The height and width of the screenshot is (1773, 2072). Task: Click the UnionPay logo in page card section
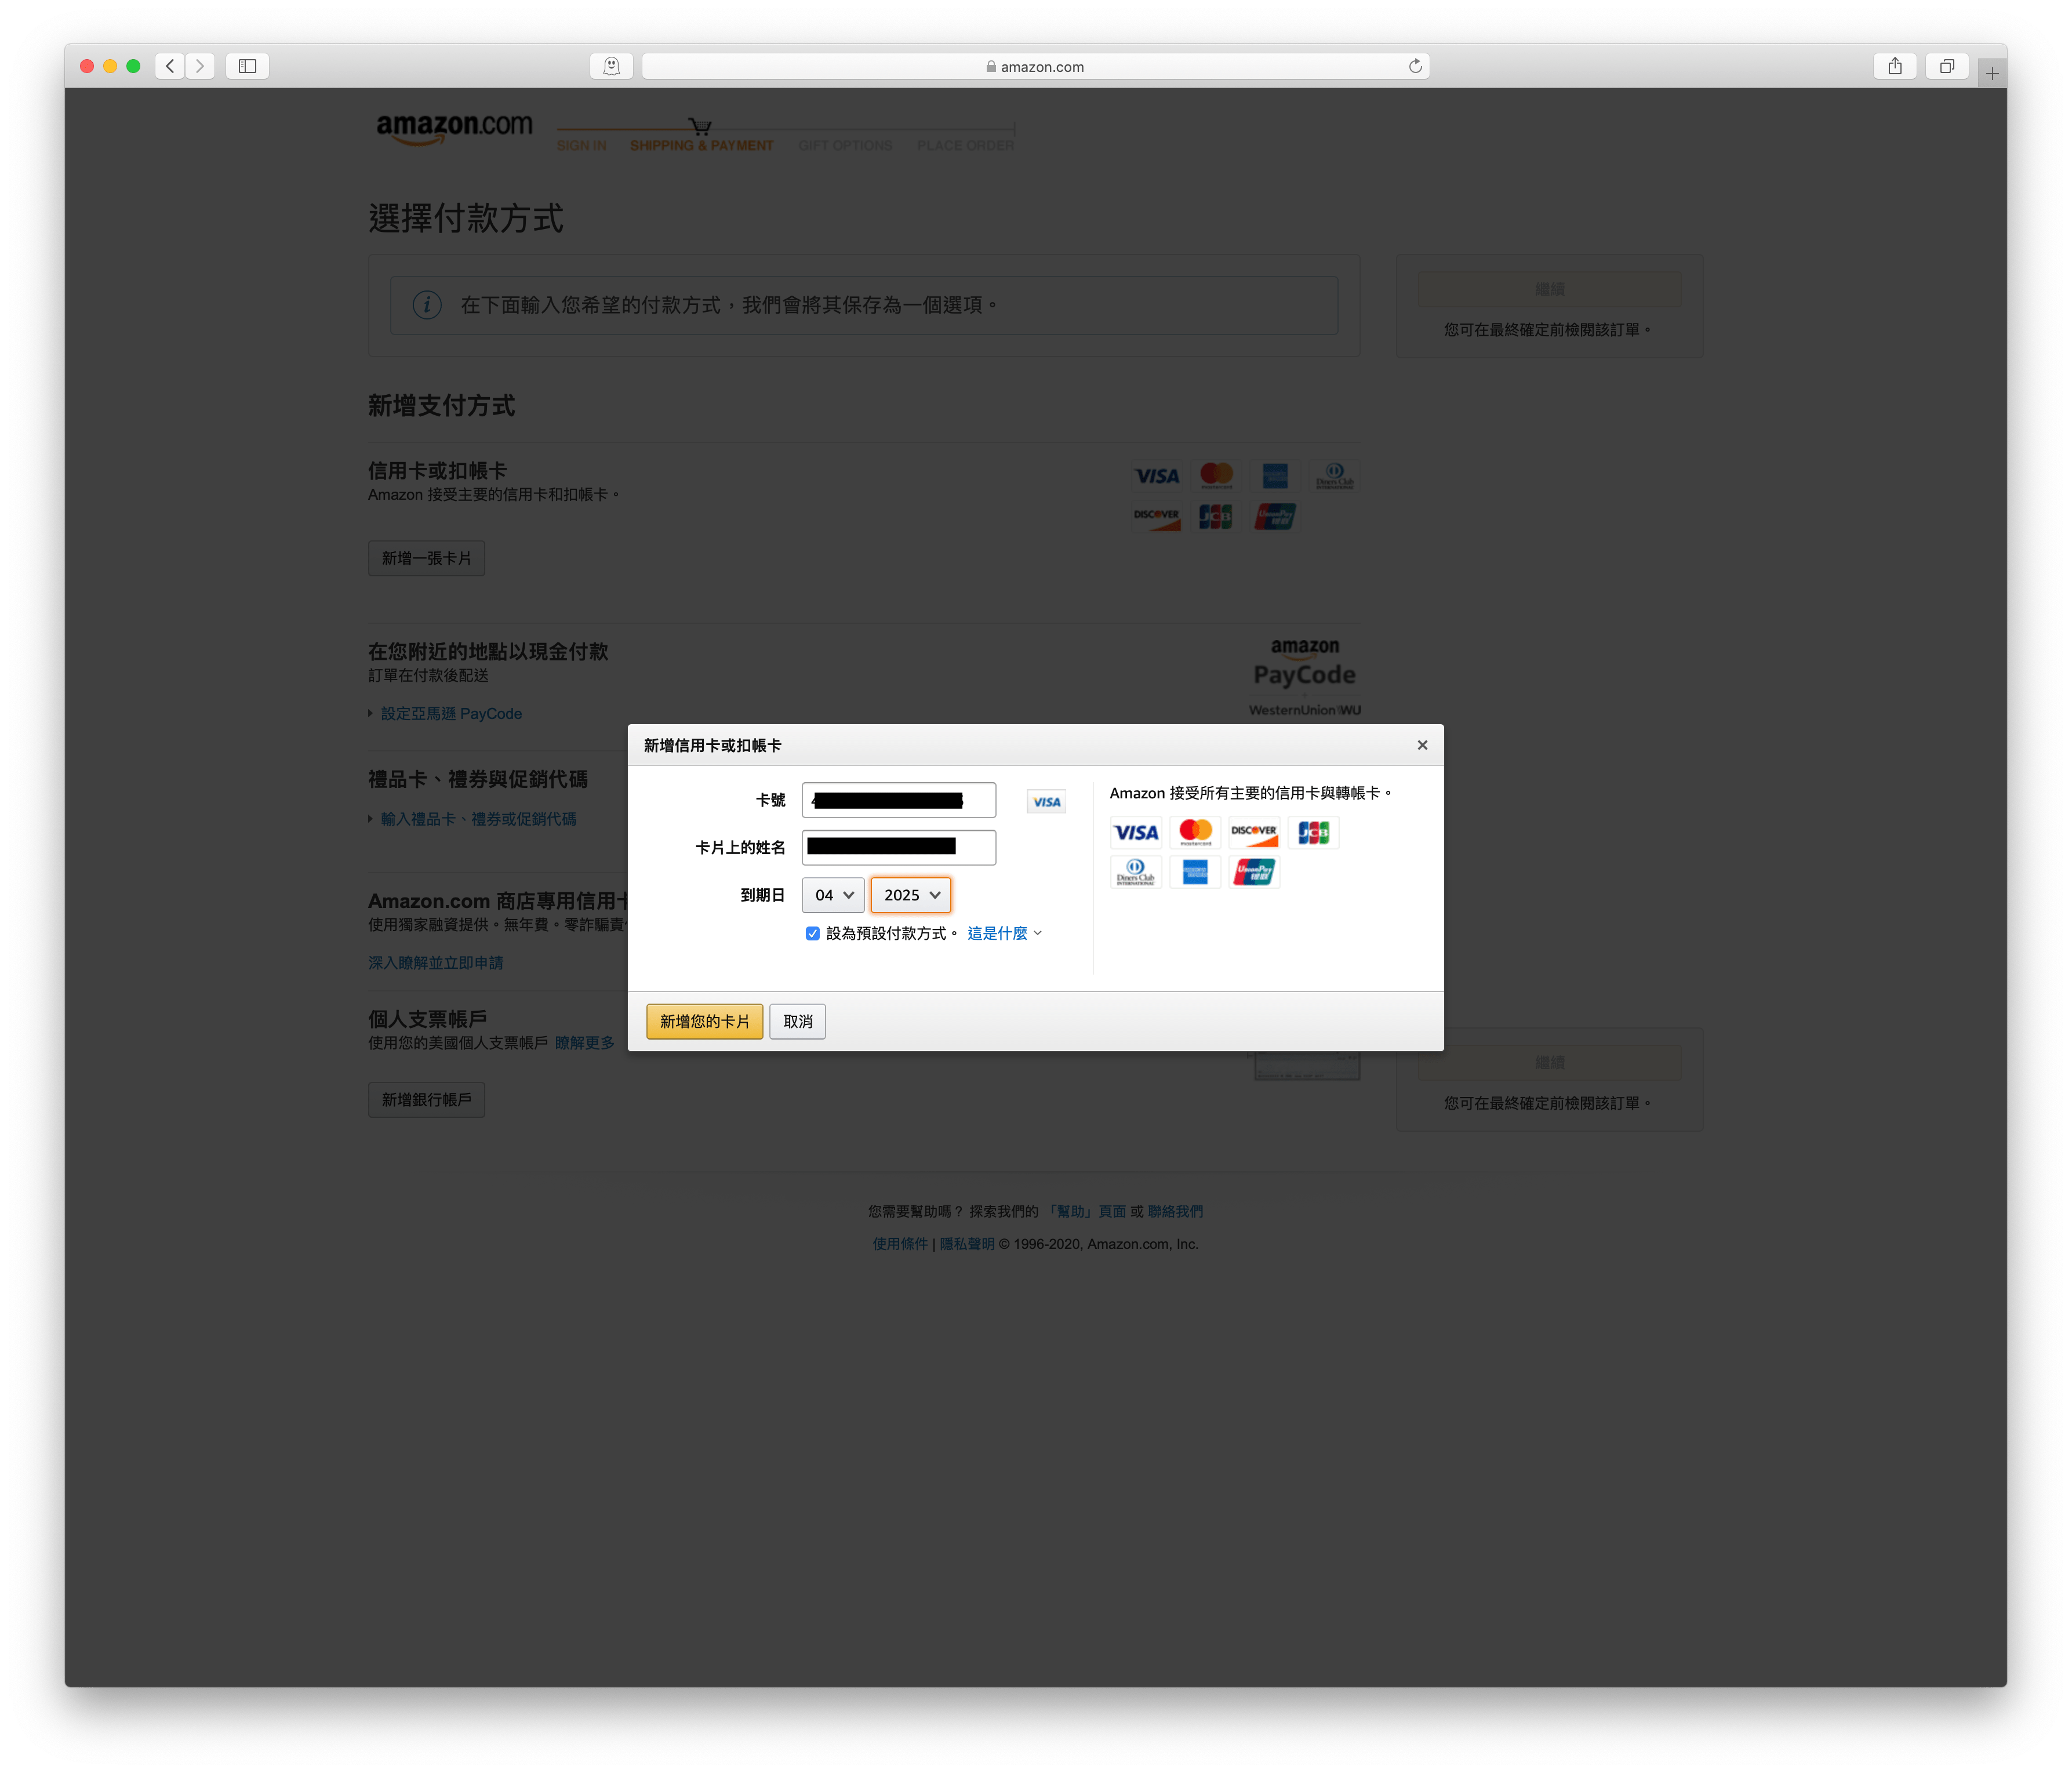pos(1275,516)
